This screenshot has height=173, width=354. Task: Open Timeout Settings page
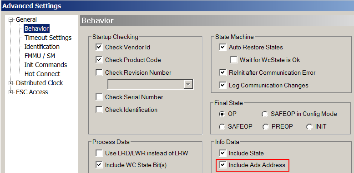point(48,38)
